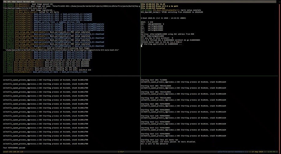Open the Terminal menu
The height and width of the screenshot is (154, 281).
tap(27, 2)
